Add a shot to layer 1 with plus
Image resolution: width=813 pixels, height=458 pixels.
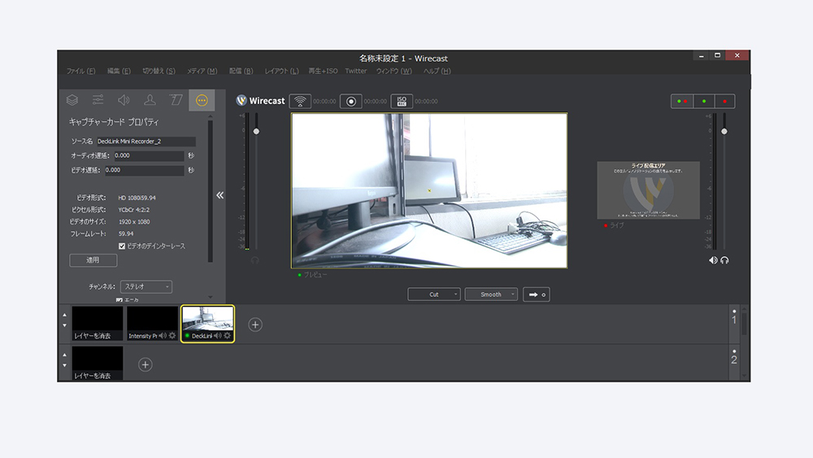[x=255, y=325]
